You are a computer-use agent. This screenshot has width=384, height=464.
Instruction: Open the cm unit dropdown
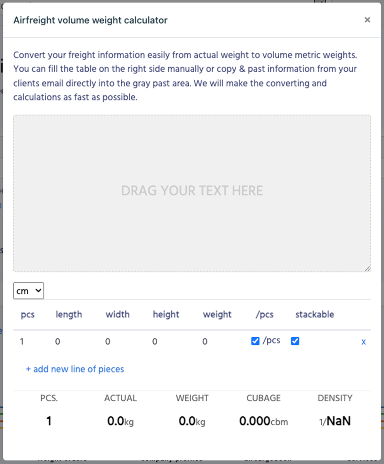29,291
